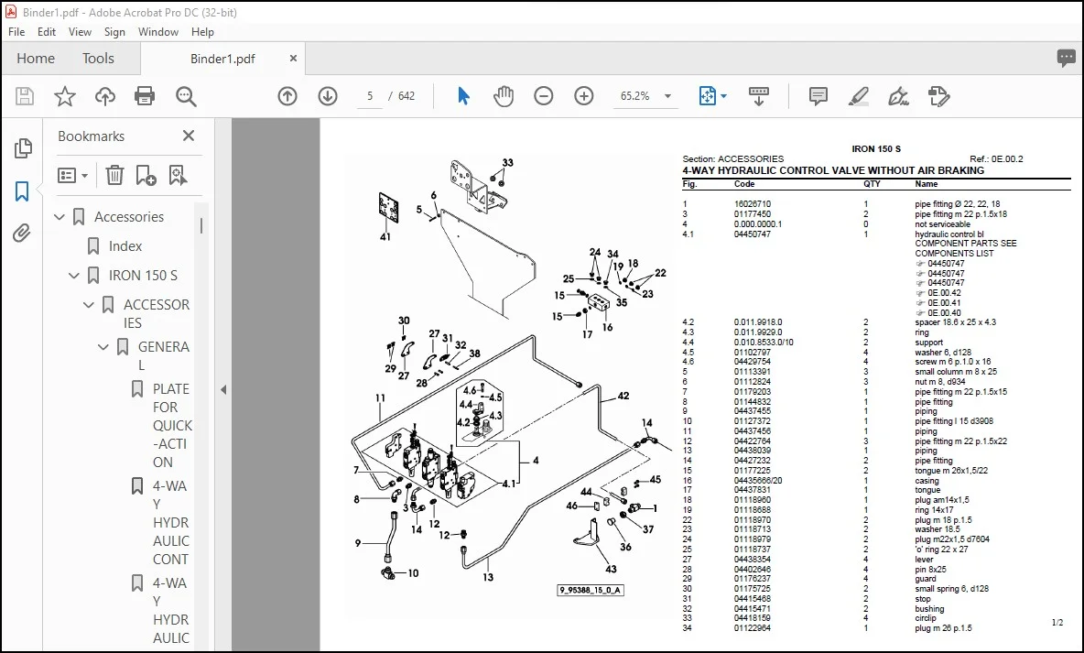Add a sticky note comment

[x=818, y=96]
